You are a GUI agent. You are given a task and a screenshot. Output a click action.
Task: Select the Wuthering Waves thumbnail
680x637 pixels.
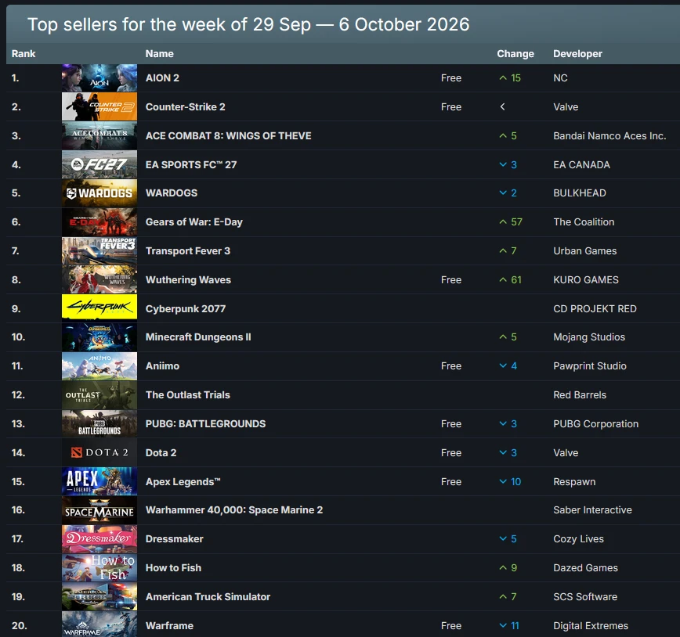pyautogui.click(x=99, y=279)
